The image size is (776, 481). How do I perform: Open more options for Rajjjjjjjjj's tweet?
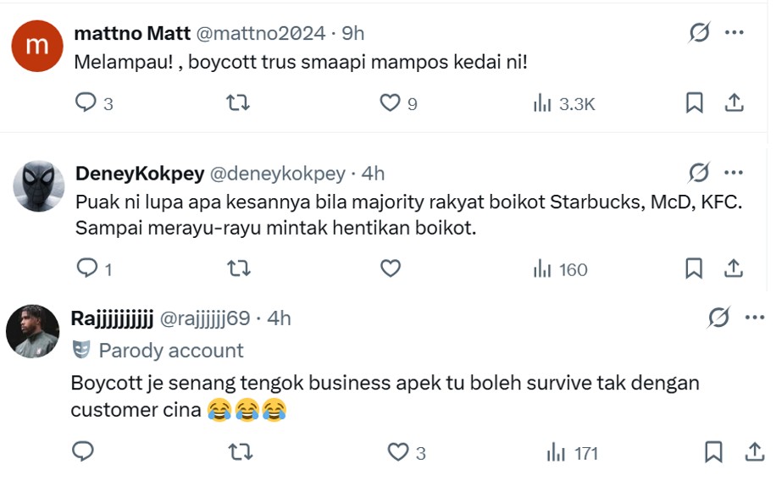tap(754, 318)
